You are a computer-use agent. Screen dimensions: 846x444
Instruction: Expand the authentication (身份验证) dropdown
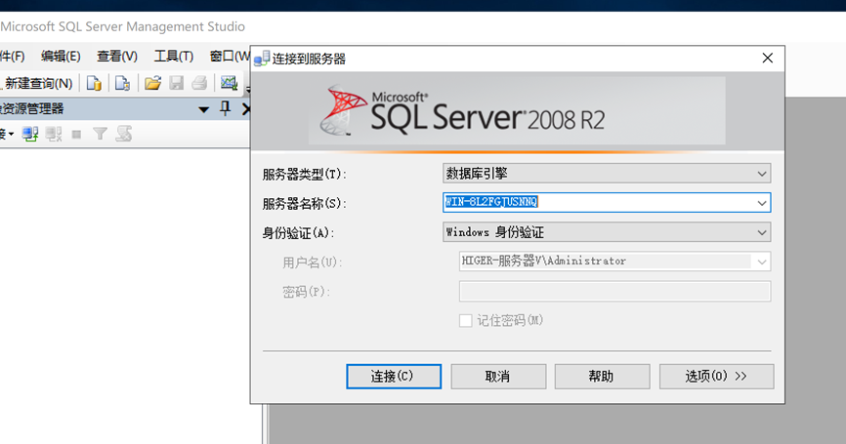tap(761, 232)
